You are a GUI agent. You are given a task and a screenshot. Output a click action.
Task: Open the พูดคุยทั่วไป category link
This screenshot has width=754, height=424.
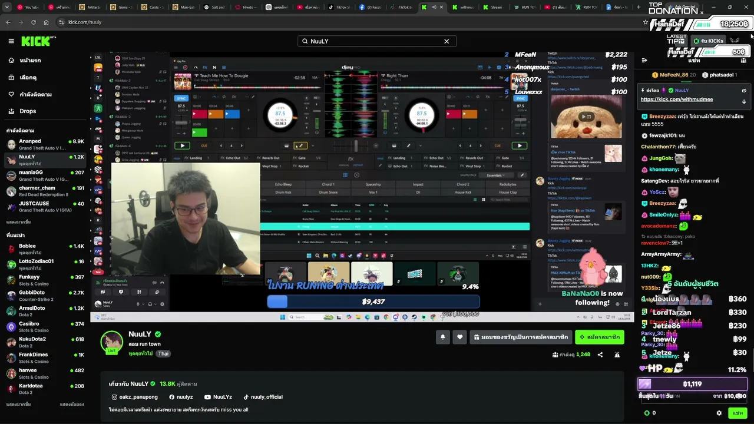[x=140, y=353]
